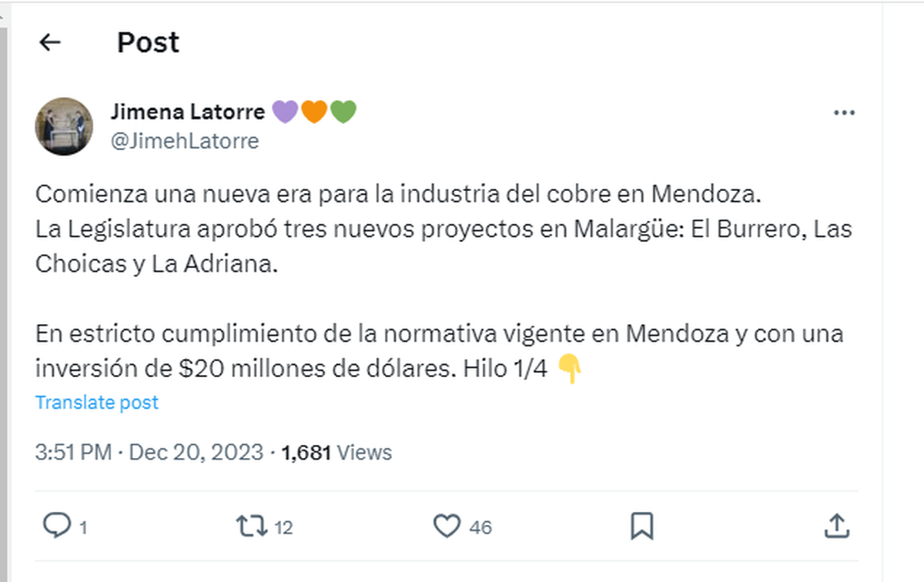Click Translate post
The width and height of the screenshot is (924, 582).
pyautogui.click(x=97, y=402)
